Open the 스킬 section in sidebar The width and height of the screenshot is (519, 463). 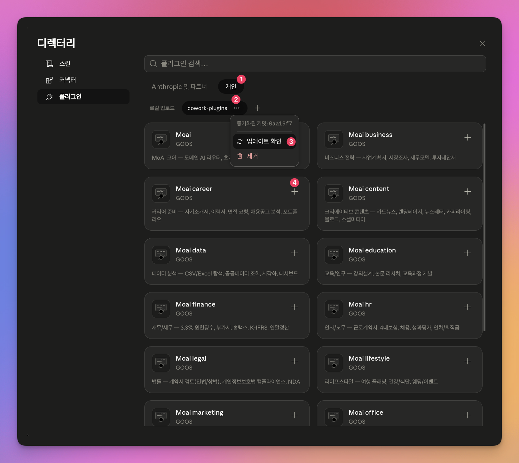[83, 64]
